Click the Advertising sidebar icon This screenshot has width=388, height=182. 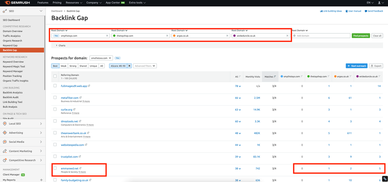tap(5, 133)
